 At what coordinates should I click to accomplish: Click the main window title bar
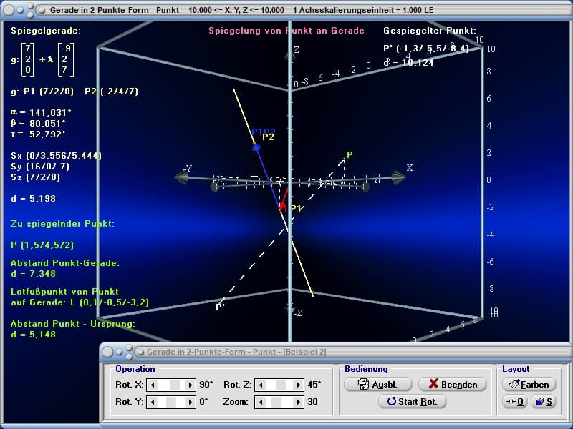coord(286,10)
